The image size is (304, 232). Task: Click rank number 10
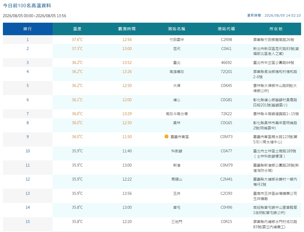[x=28, y=151]
